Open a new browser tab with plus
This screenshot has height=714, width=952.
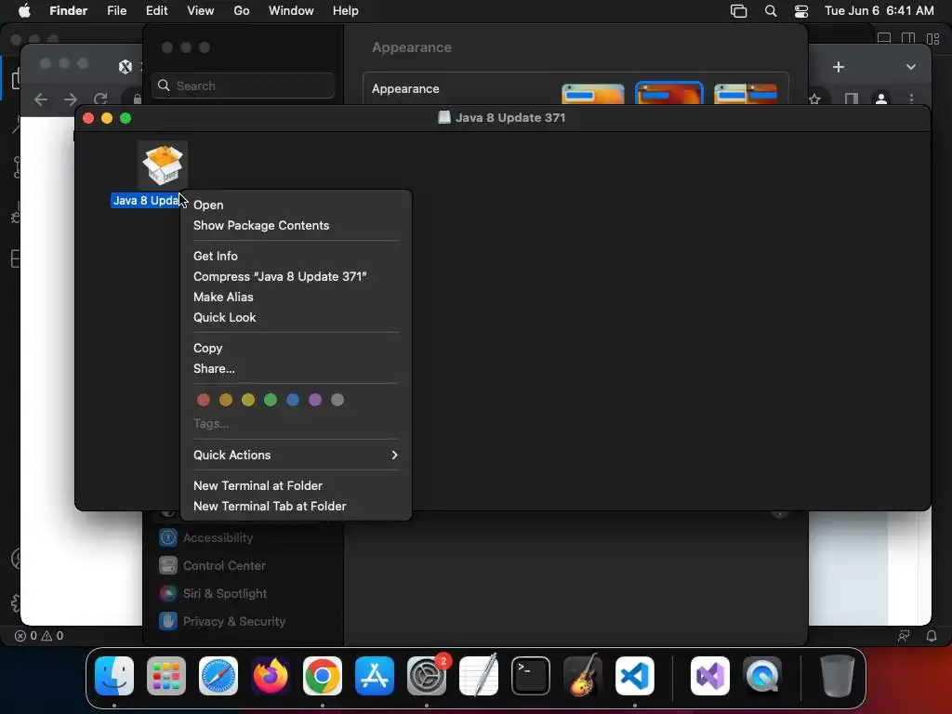tap(839, 67)
